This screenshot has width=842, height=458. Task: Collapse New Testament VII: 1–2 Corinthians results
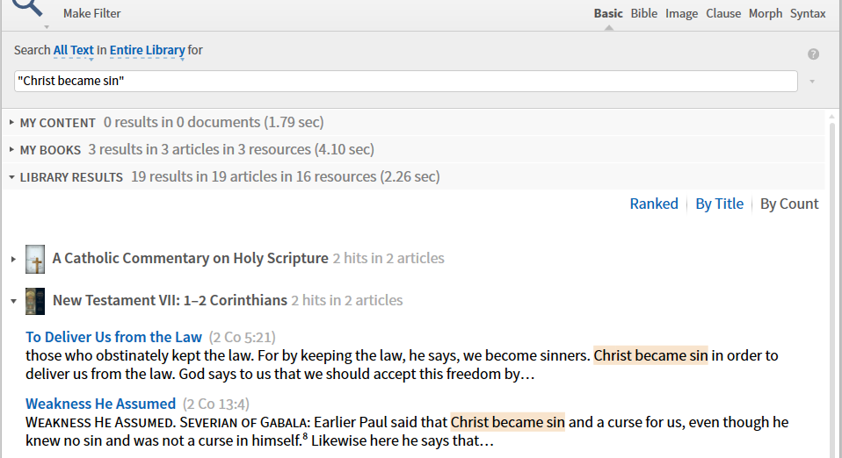point(13,301)
